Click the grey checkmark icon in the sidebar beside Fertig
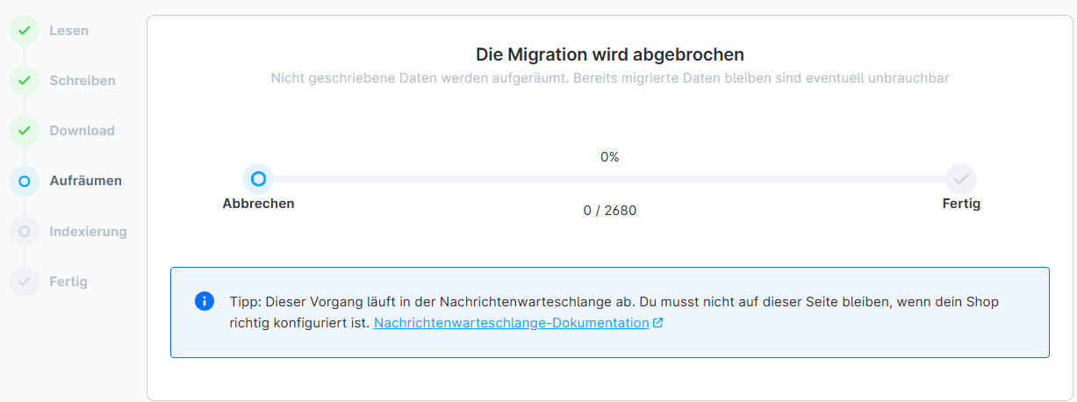 [24, 282]
